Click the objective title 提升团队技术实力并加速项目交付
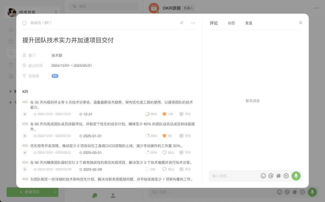 [x=68, y=40]
